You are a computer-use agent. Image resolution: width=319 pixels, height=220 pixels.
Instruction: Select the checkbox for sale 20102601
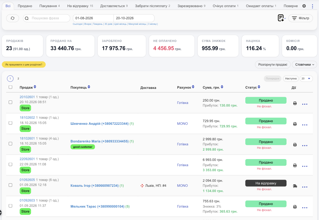[x=11, y=102]
